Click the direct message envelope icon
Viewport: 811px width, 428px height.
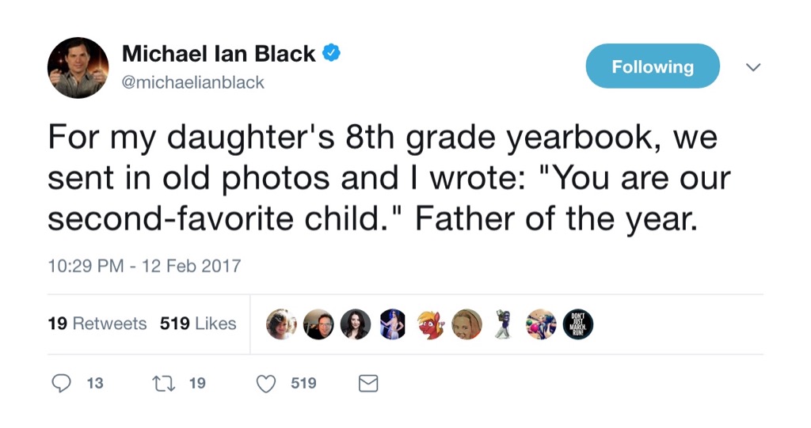(x=368, y=384)
